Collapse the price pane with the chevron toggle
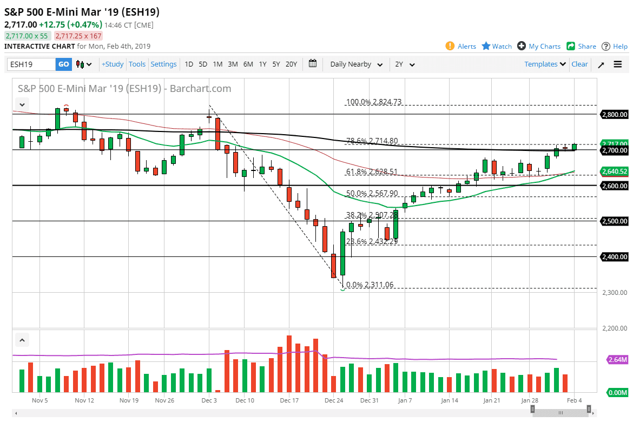 (x=22, y=104)
